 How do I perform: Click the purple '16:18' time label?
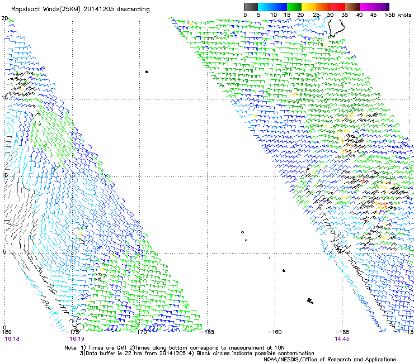coord(12,339)
